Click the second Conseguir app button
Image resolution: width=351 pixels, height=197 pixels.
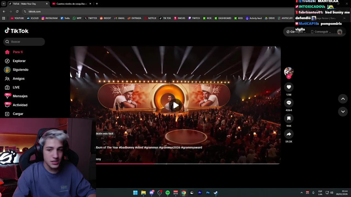coord(321,32)
